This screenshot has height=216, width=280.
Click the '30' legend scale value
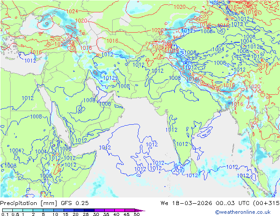tap(96, 214)
